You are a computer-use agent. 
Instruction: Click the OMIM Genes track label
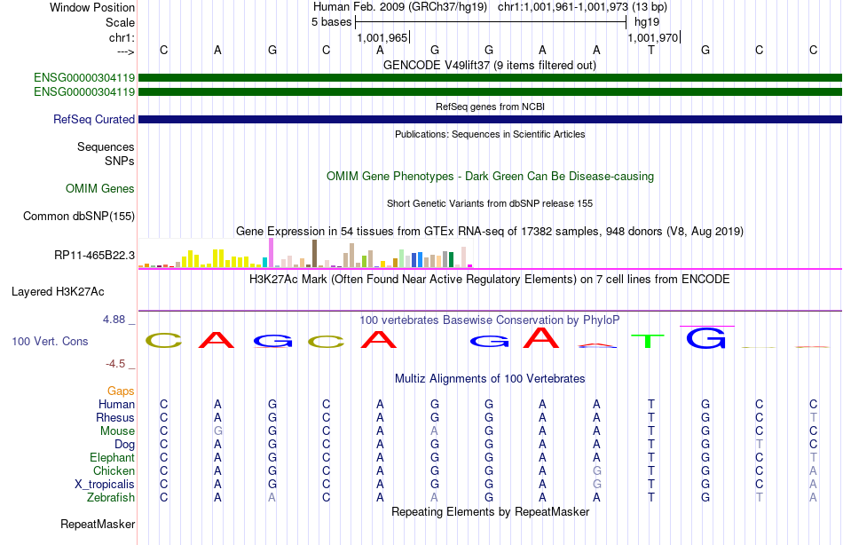coord(99,188)
